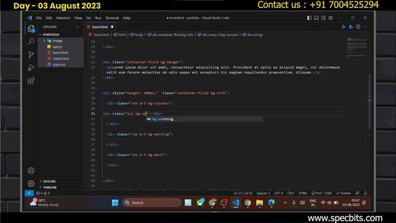396x223 pixels.
Task: Accept the bg-warning autocomplete suggestion
Action: (205, 119)
